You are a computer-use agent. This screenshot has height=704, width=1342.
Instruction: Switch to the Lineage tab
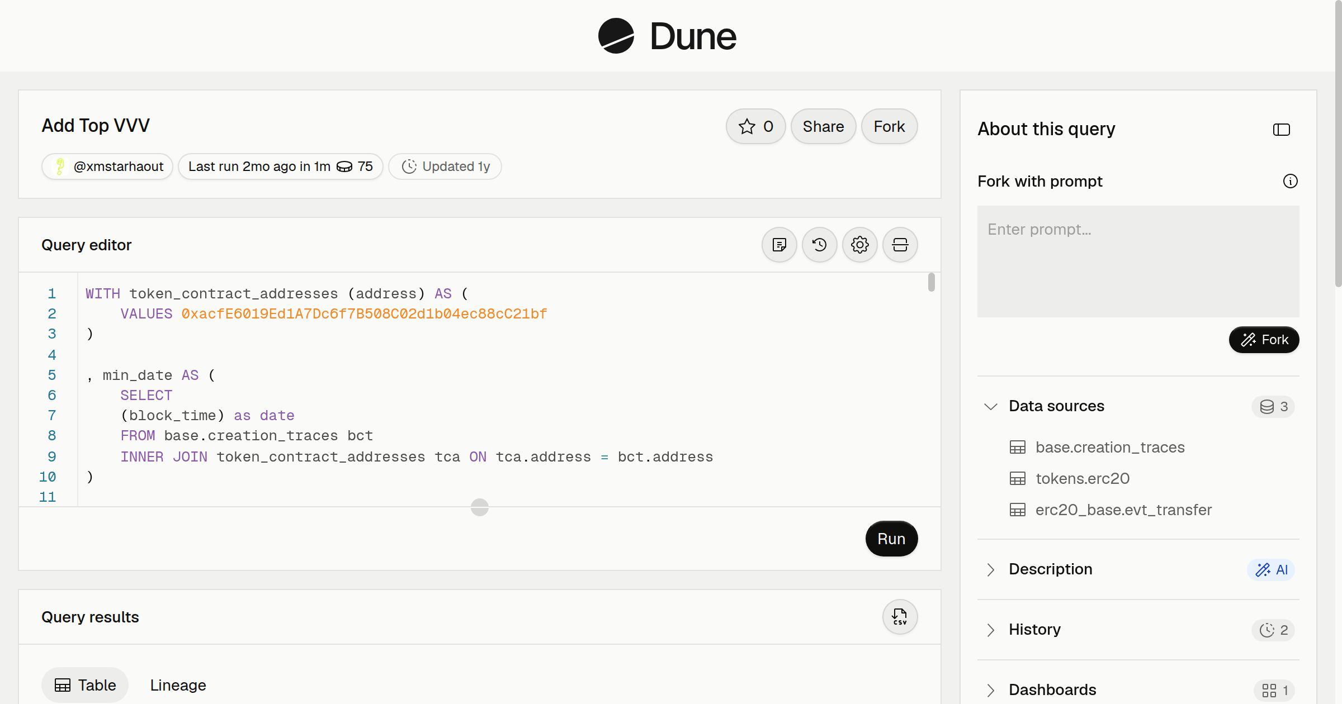(x=178, y=685)
